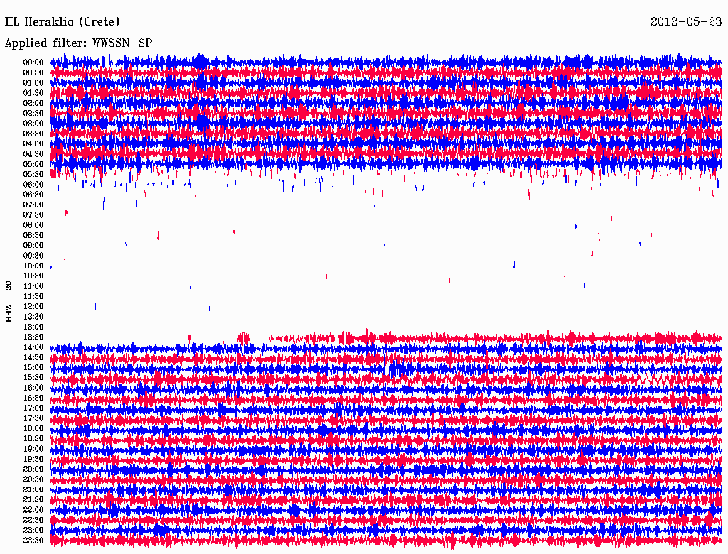Screen dimensions: 728x554
Task: Click the 10:00 time row label
Action: (33, 266)
